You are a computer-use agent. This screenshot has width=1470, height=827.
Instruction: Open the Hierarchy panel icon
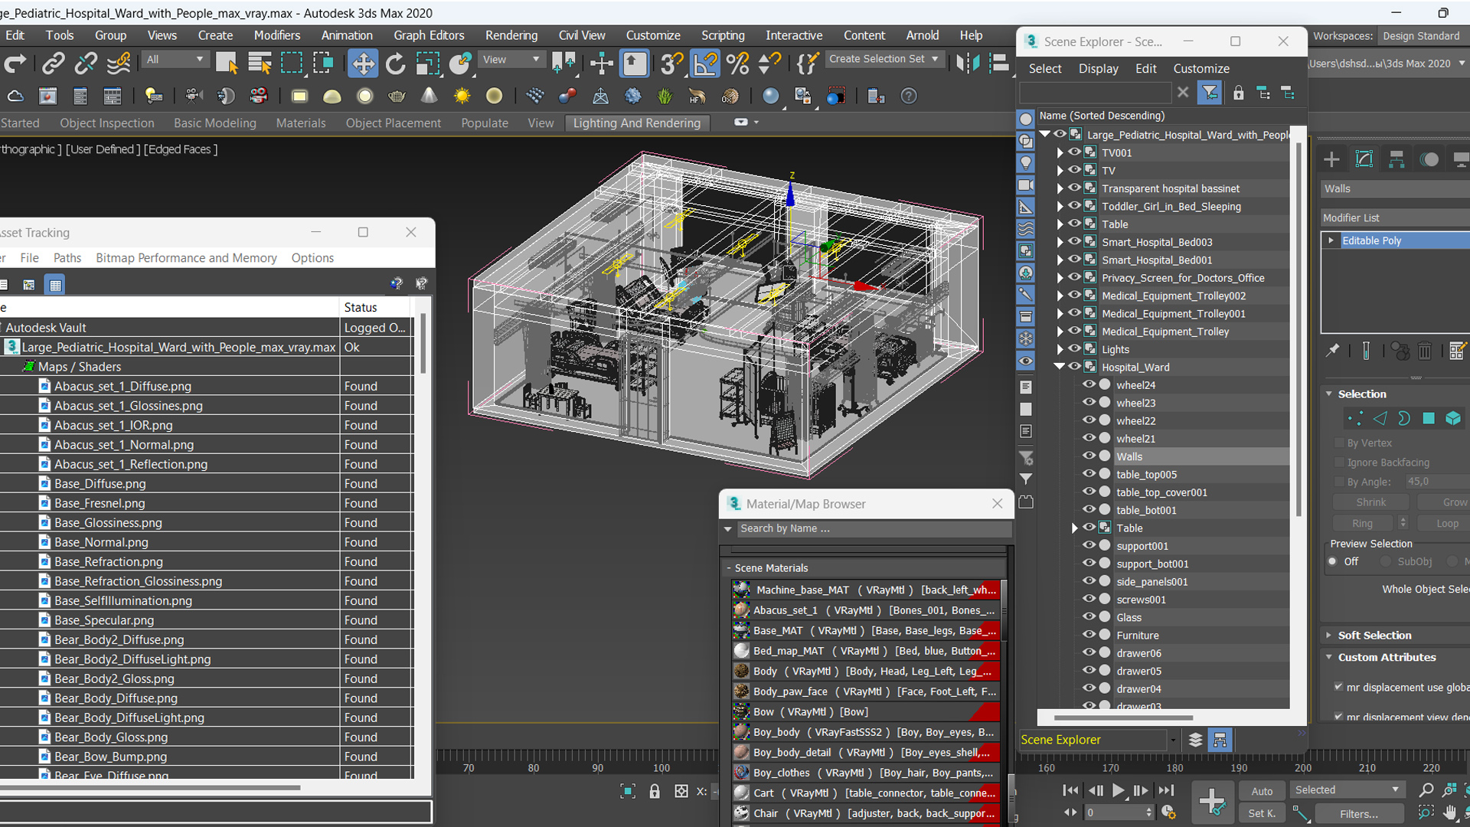click(1396, 159)
